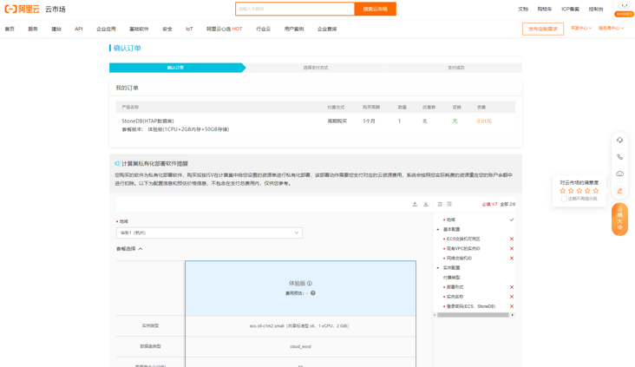Image resolution: width=635 pixels, height=367 pixels.
Task: Click the orange edit feedback icon
Action: point(619,191)
